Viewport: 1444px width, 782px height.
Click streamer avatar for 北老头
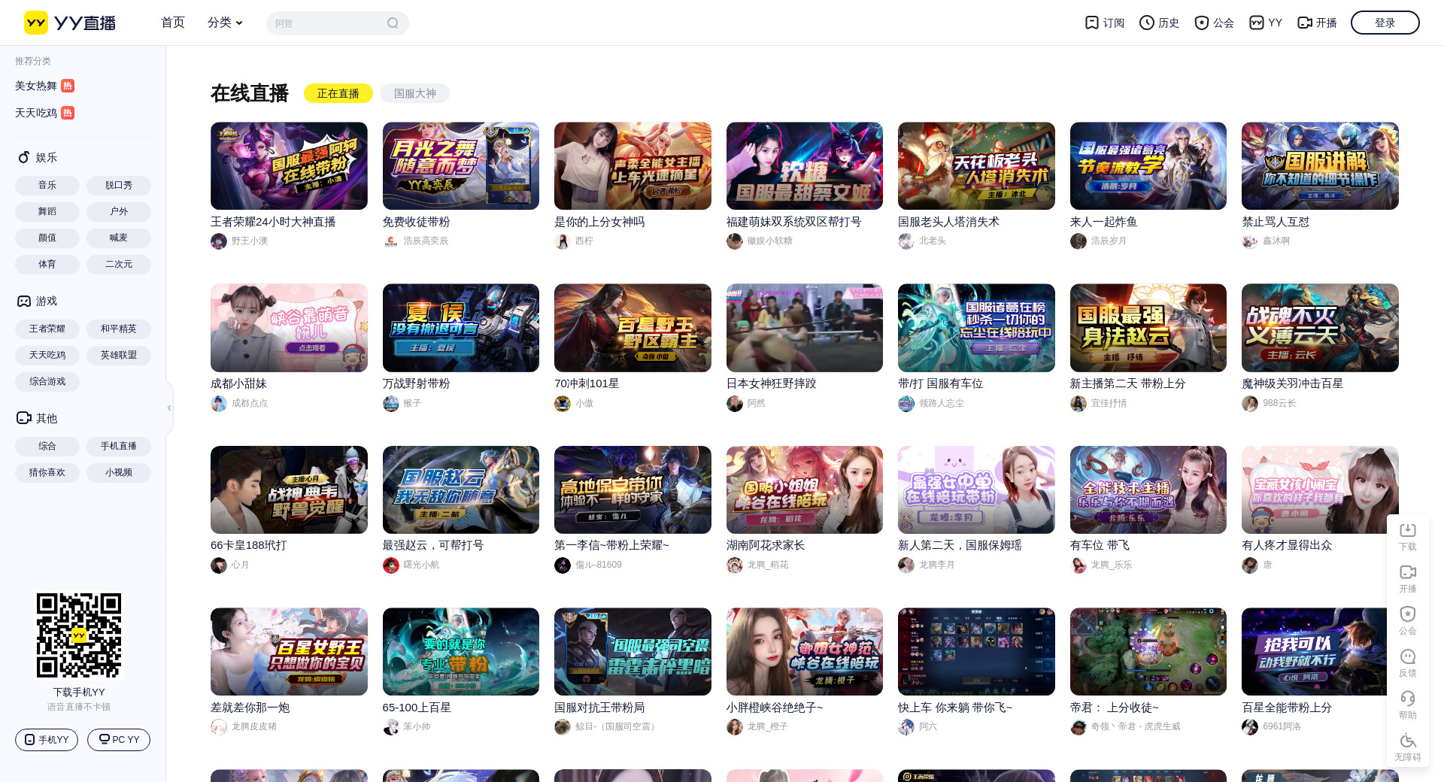[906, 241]
